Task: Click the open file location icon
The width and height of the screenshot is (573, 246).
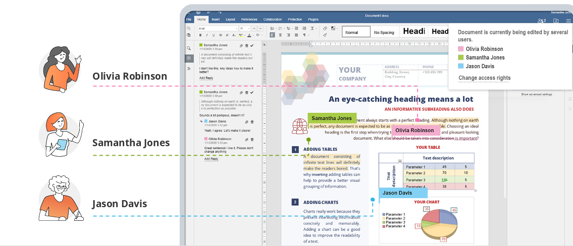Action: [555, 21]
